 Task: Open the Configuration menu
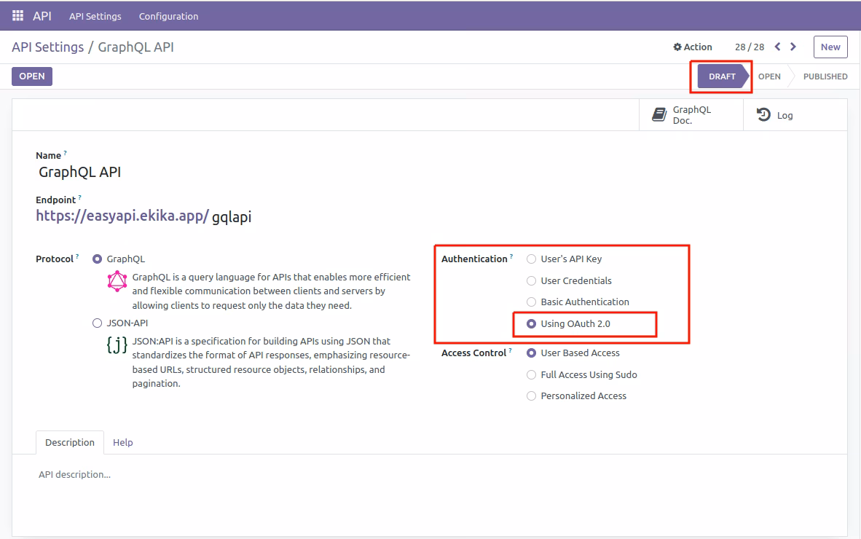click(x=168, y=16)
